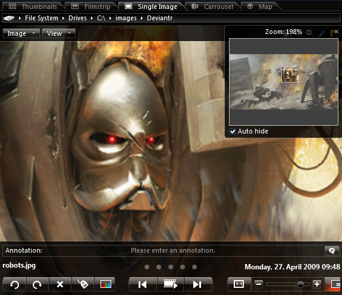This screenshot has height=295, width=342.
Task: Show the RGB histogram
Action: 105,284
